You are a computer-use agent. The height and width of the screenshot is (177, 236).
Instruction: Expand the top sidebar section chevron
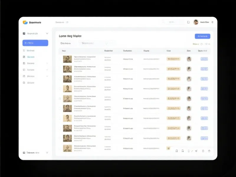point(47,34)
